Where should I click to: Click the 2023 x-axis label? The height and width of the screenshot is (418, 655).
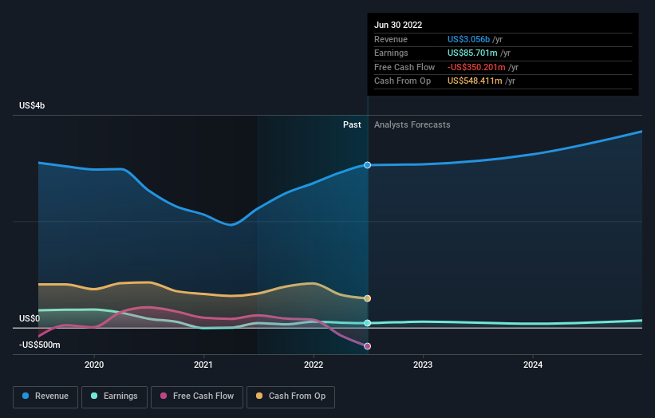[x=423, y=365]
